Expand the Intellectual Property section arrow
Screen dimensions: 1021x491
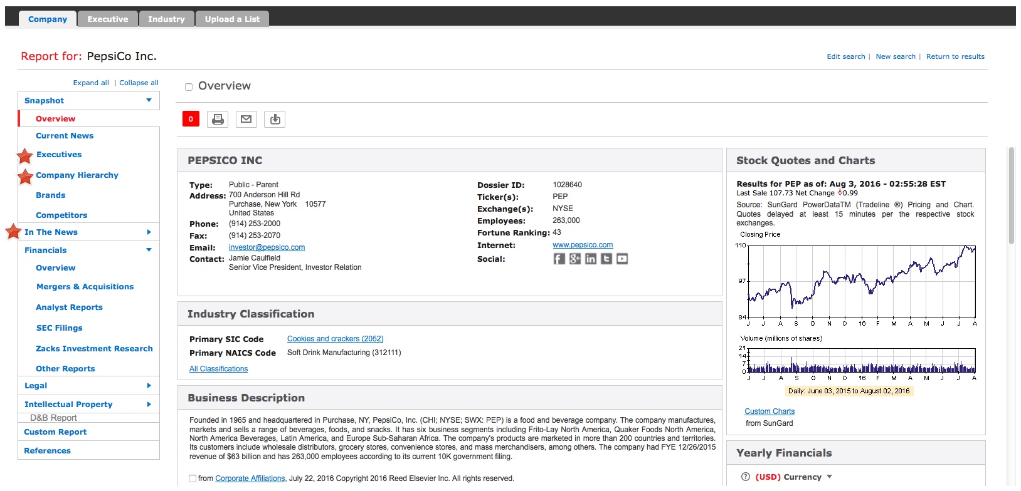pos(149,405)
